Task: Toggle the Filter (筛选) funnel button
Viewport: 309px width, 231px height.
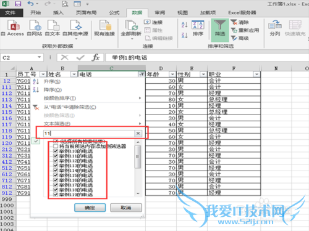Action: [x=220, y=30]
